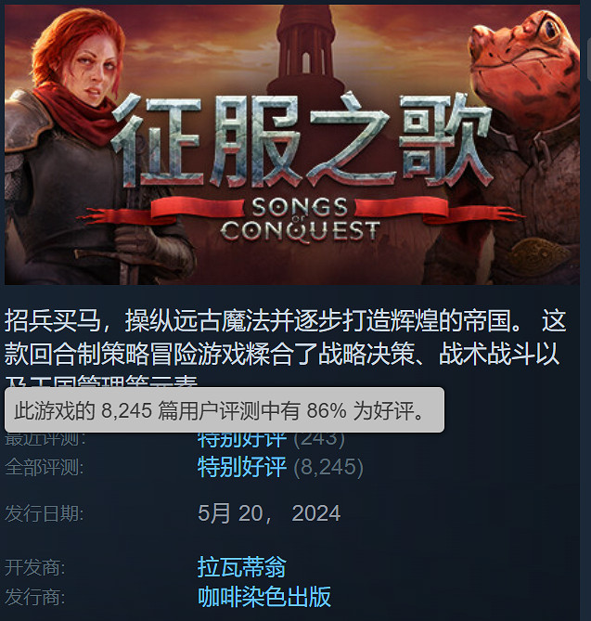Click the 征服之歌 Chinese title logo
This screenshot has width=591, height=621.
pos(302,140)
